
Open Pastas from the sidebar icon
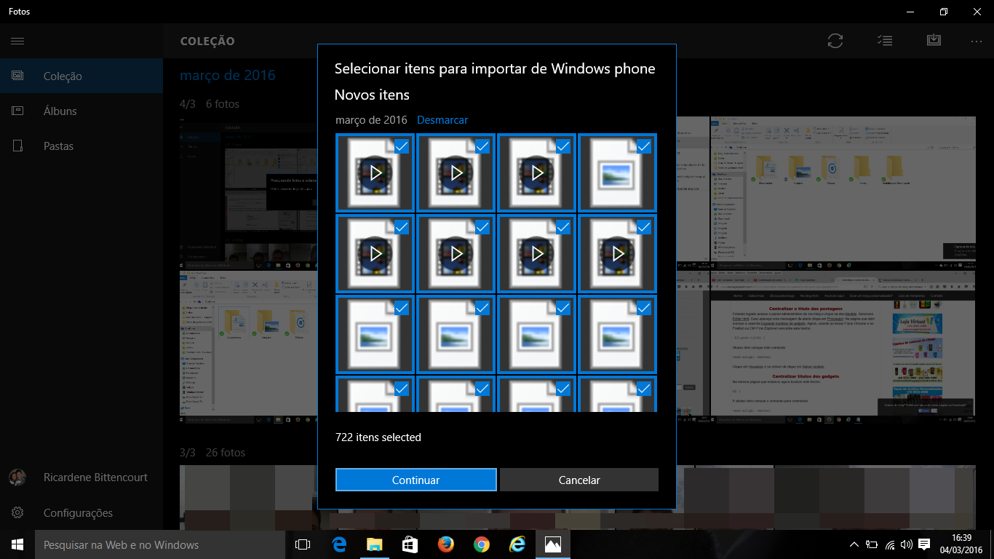(18, 146)
